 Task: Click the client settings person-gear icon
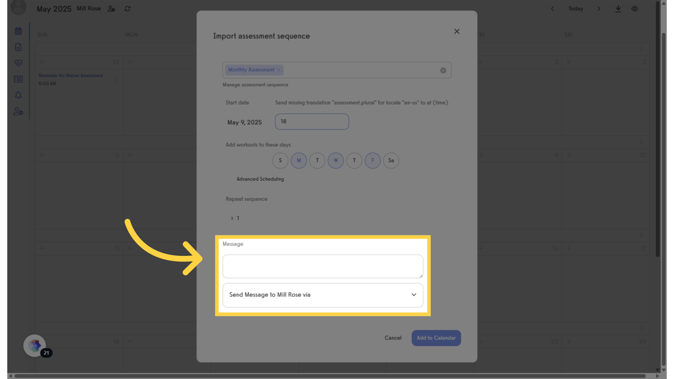point(18,112)
